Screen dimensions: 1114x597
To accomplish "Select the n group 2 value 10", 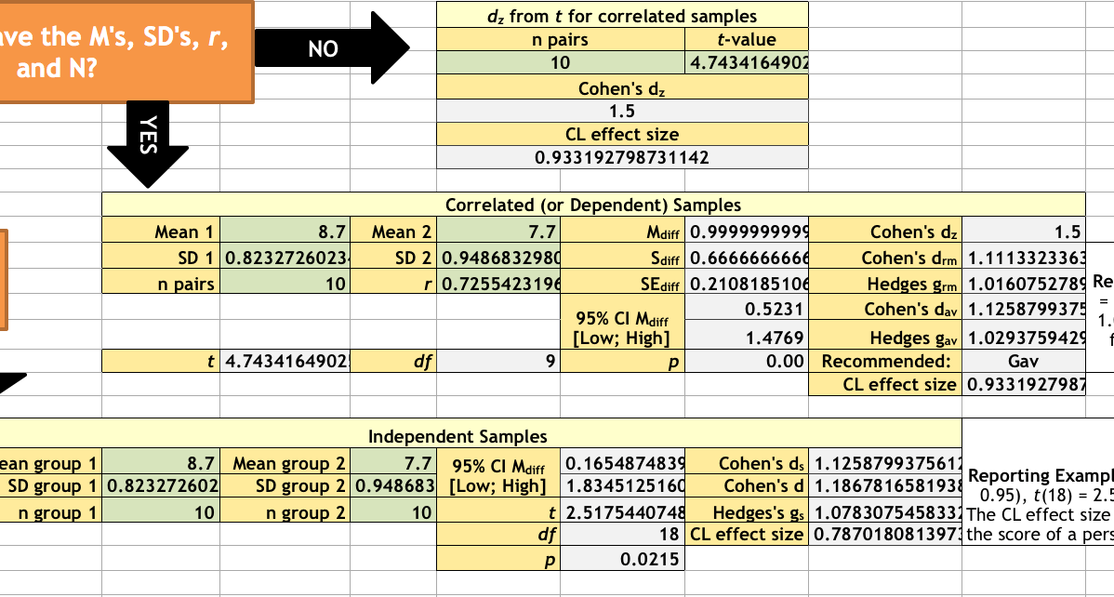I will (x=393, y=511).
